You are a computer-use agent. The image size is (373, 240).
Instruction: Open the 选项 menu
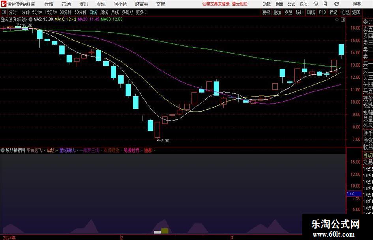pos(303,4)
